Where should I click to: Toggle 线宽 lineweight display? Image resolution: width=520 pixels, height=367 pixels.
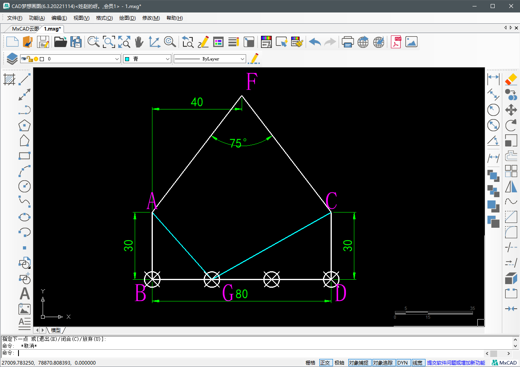pos(418,363)
